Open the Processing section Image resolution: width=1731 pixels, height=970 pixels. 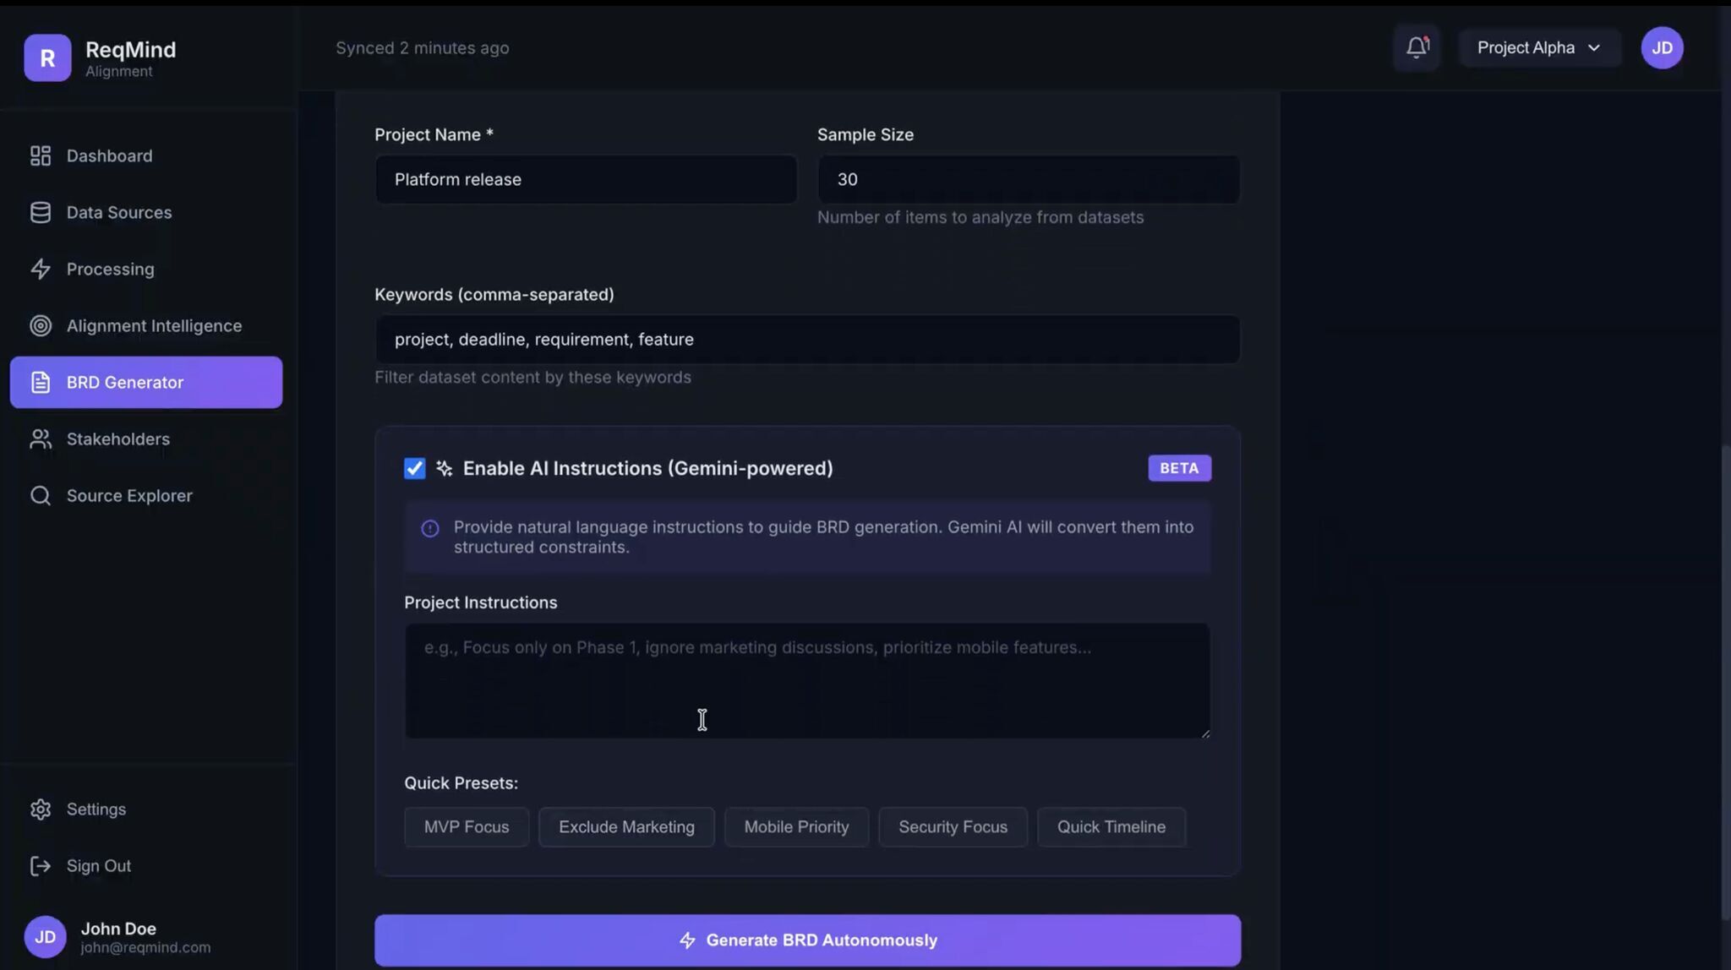(146, 269)
